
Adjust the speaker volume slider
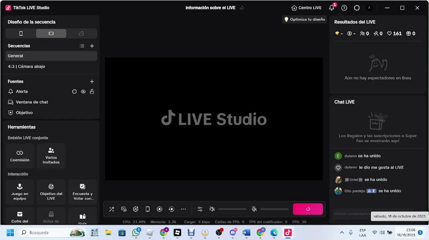tap(232, 209)
